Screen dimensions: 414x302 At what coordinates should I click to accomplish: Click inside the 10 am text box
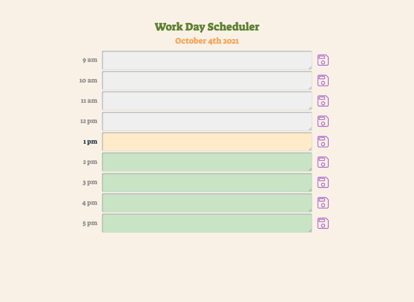[x=207, y=81]
